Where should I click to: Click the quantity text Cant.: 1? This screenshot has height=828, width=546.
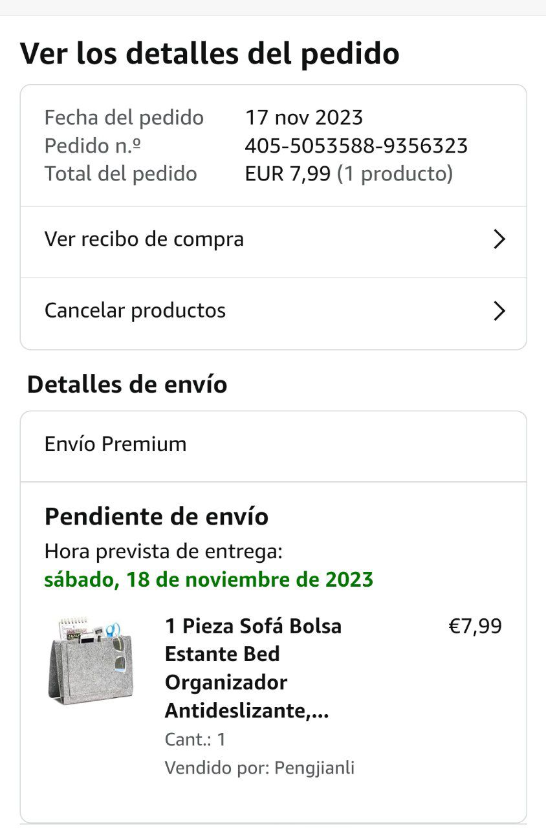tap(195, 739)
